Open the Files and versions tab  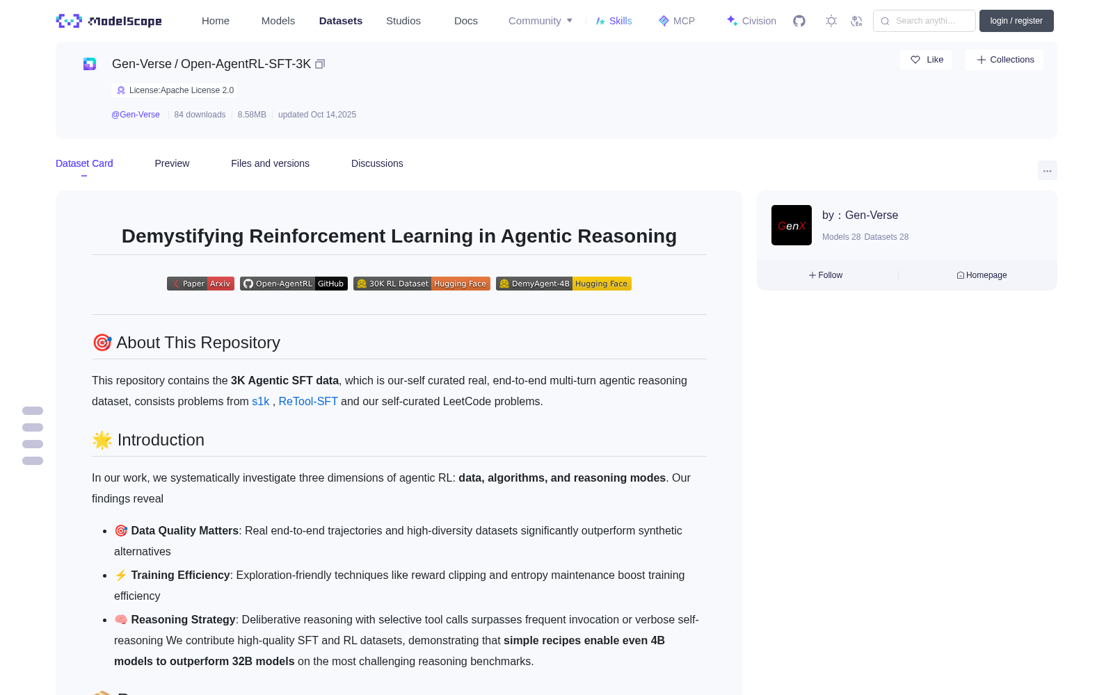[270, 163]
